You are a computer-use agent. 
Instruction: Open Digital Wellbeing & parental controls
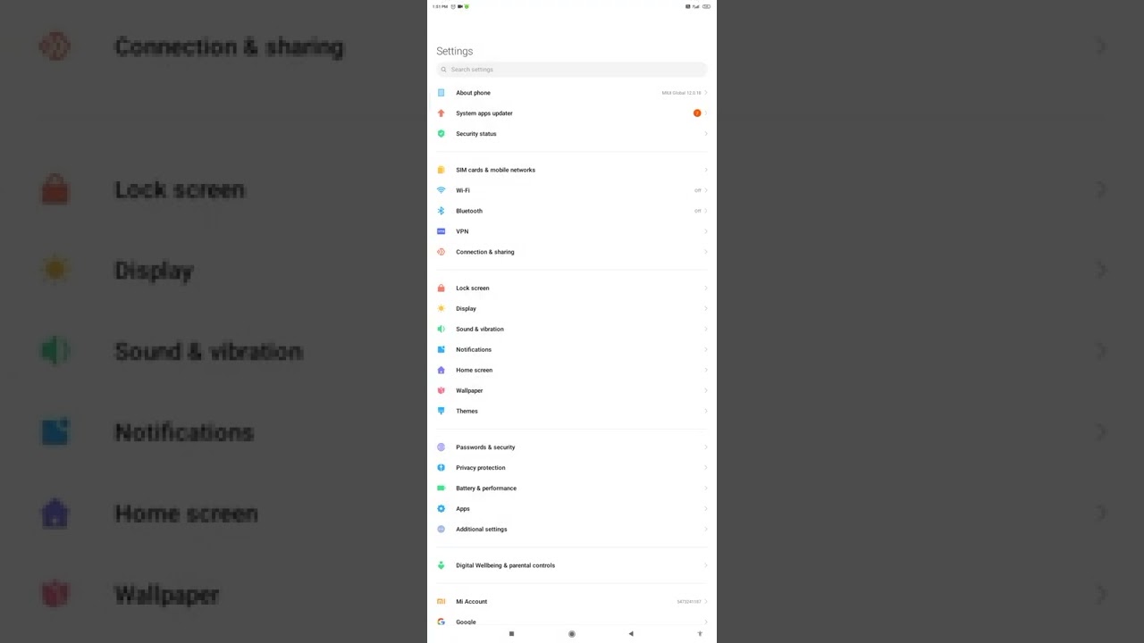point(572,565)
